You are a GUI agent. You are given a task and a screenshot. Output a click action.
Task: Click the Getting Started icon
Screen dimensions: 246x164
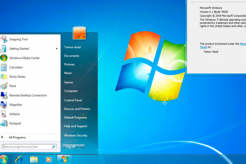pyautogui.click(x=3, y=49)
